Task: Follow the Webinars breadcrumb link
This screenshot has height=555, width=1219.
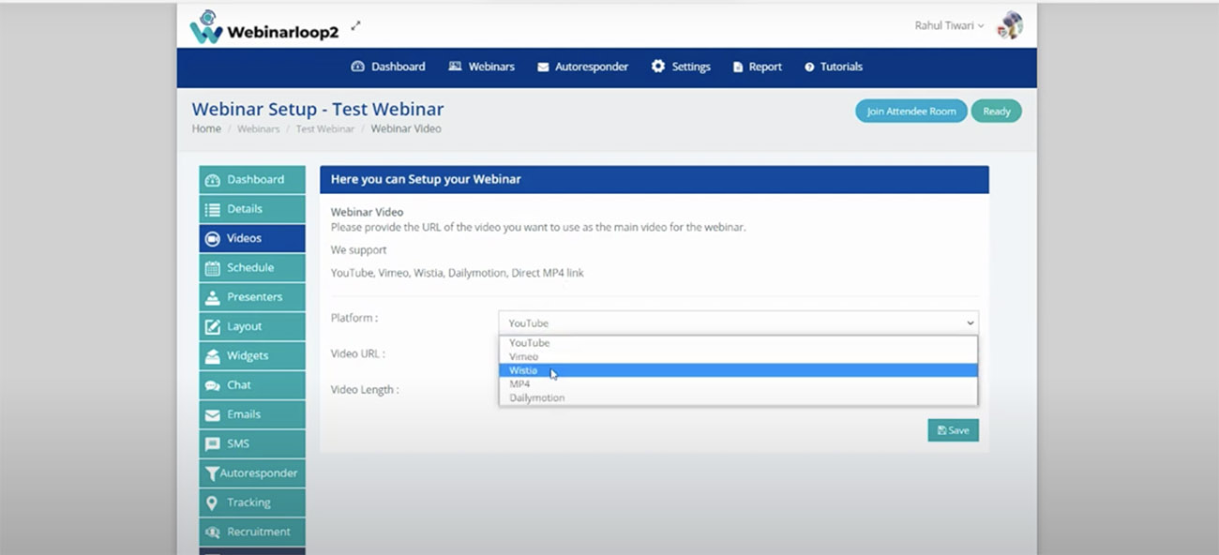Action: (x=258, y=128)
